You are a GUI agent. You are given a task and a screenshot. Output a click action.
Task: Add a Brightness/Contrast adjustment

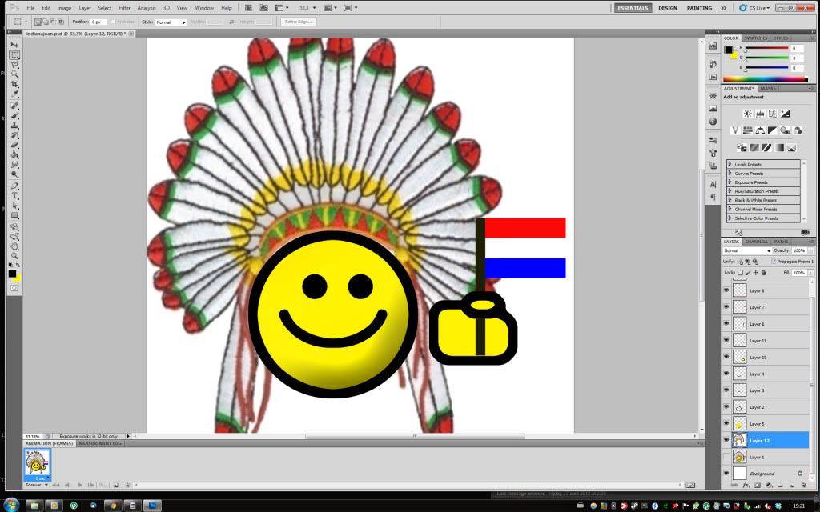(748, 114)
